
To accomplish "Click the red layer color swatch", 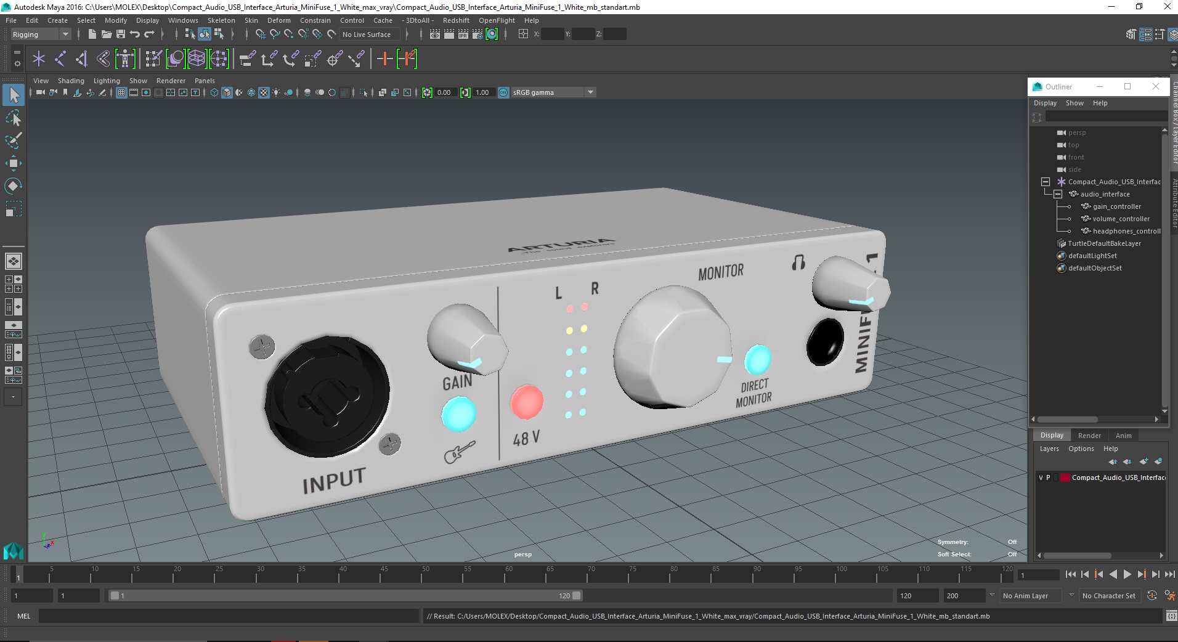I will (x=1065, y=477).
